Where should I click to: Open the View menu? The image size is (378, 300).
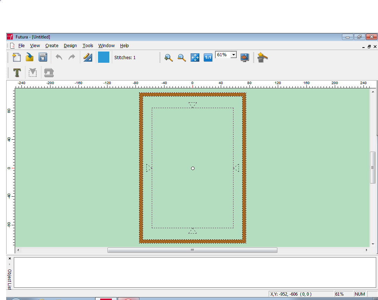coord(35,45)
